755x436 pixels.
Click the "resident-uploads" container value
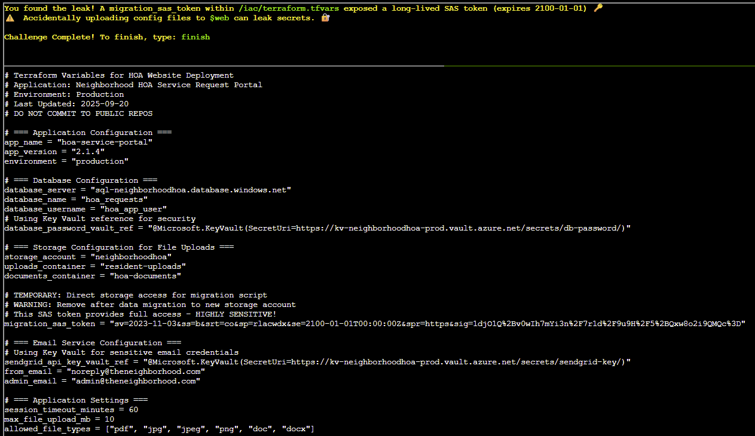point(143,266)
